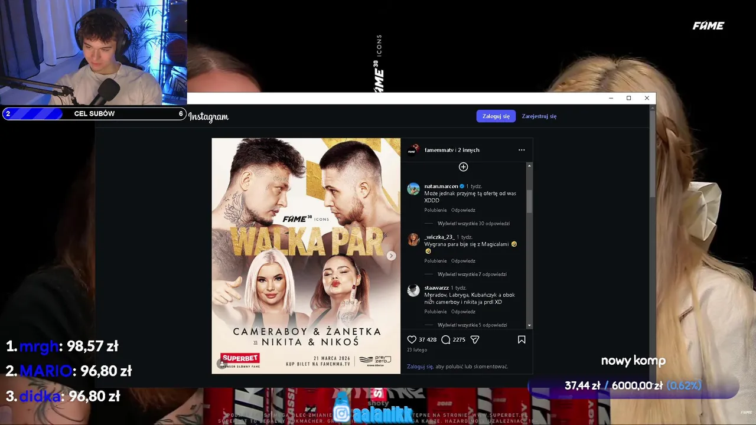Expand Wyświetl wszystkie 7 odpowiedzi
Image resolution: width=756 pixels, height=425 pixels.
pos(472,274)
